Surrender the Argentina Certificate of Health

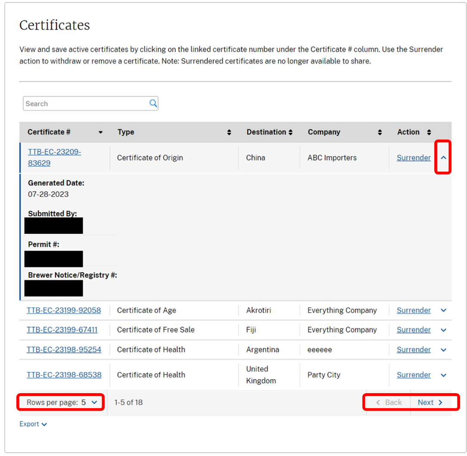[414, 350]
